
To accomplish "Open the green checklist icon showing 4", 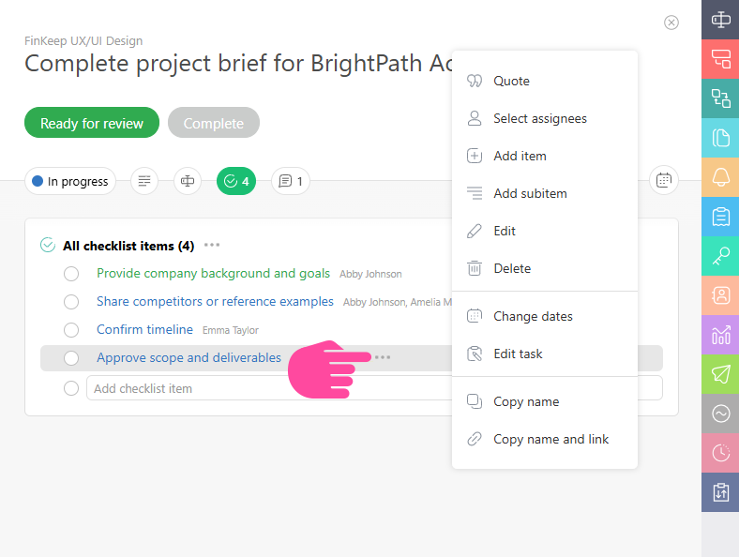I will [x=236, y=181].
